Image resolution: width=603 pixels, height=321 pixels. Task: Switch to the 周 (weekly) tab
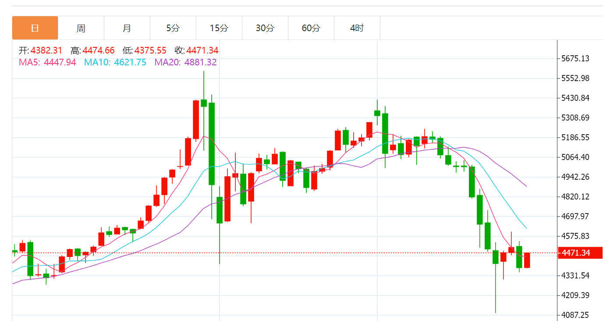click(81, 28)
